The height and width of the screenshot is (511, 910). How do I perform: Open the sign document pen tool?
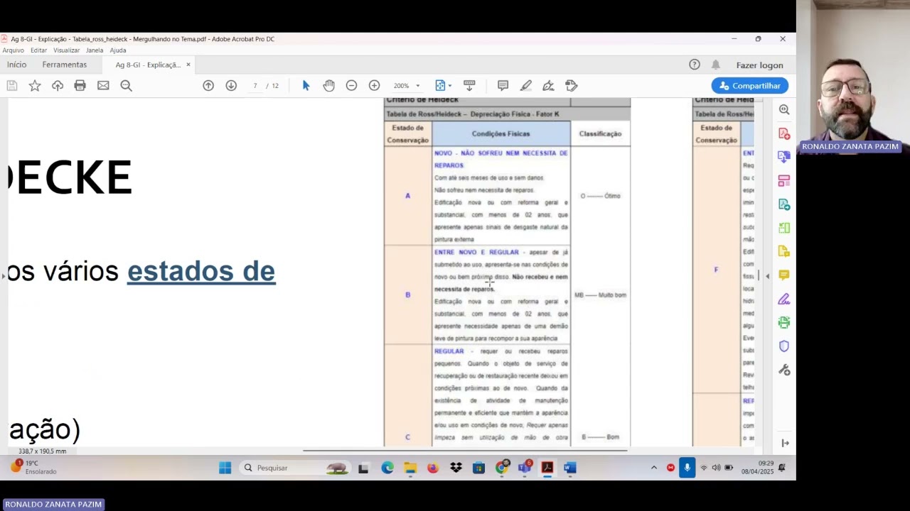coord(548,86)
